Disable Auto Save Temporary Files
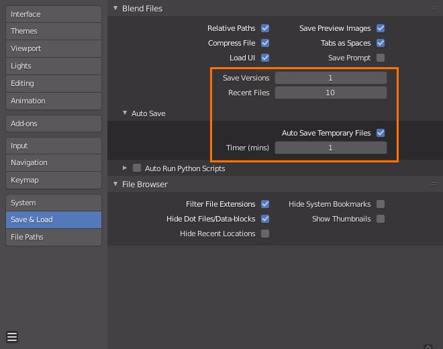 click(x=381, y=133)
